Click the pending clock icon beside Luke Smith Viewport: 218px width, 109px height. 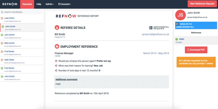(2, 18)
